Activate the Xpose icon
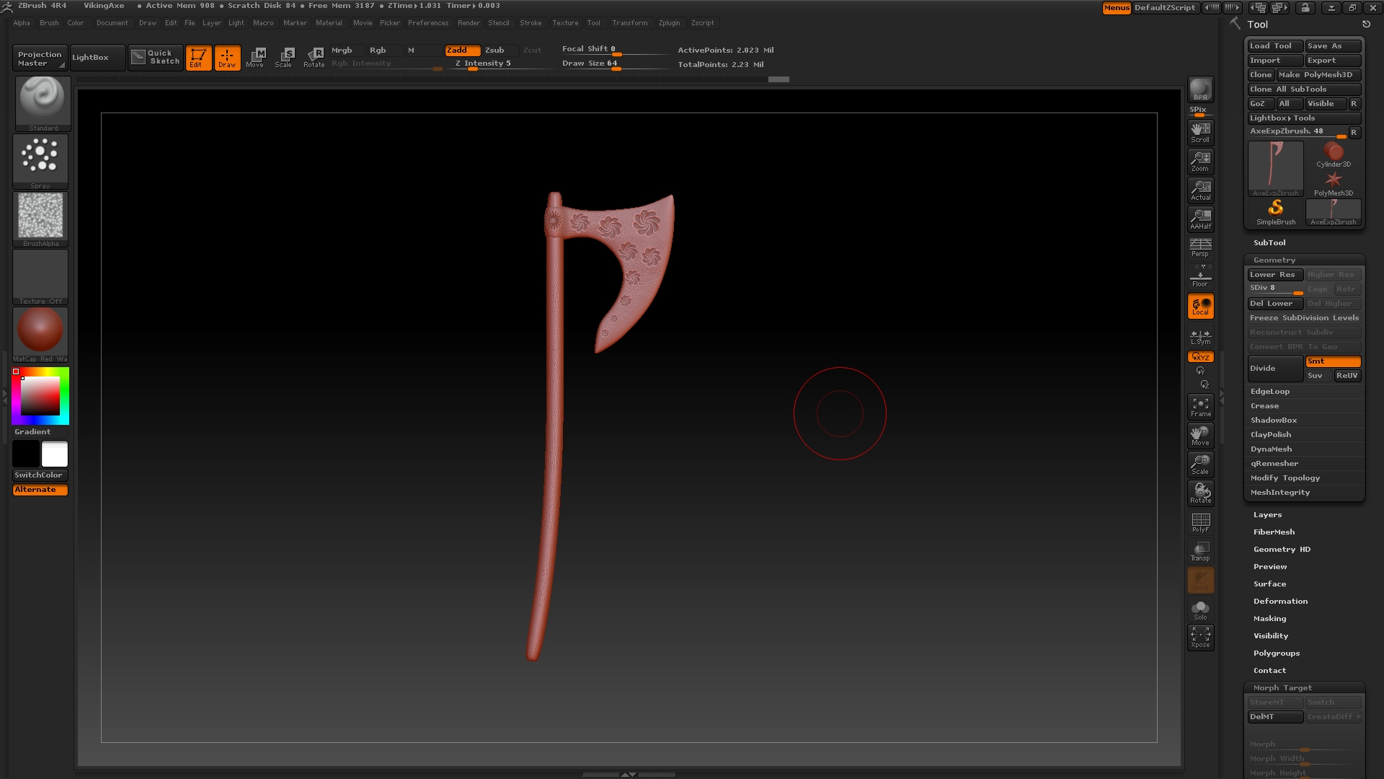This screenshot has height=779, width=1384. 1200,637
